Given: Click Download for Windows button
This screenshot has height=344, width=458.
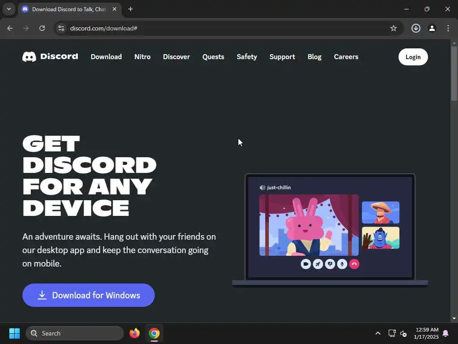Looking at the screenshot, I should [89, 295].
